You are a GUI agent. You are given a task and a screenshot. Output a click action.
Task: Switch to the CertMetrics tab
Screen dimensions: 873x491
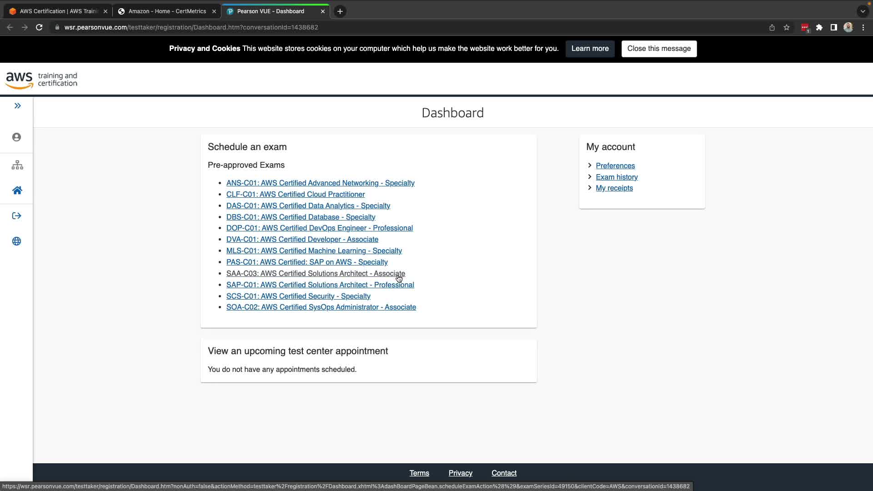(x=167, y=11)
